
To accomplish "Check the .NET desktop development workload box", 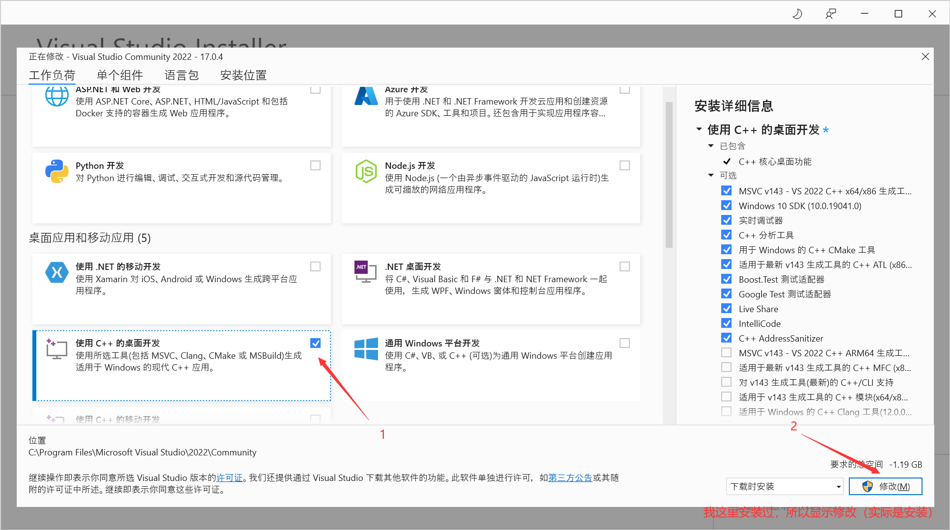I will click(x=625, y=266).
